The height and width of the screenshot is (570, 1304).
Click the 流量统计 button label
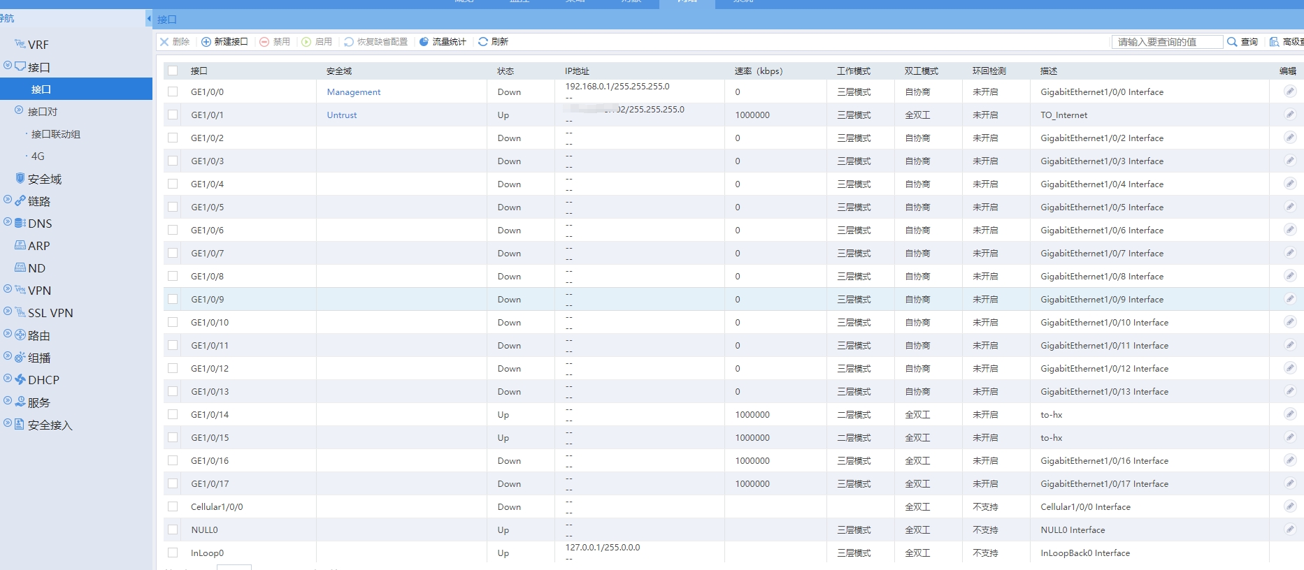[x=449, y=42]
